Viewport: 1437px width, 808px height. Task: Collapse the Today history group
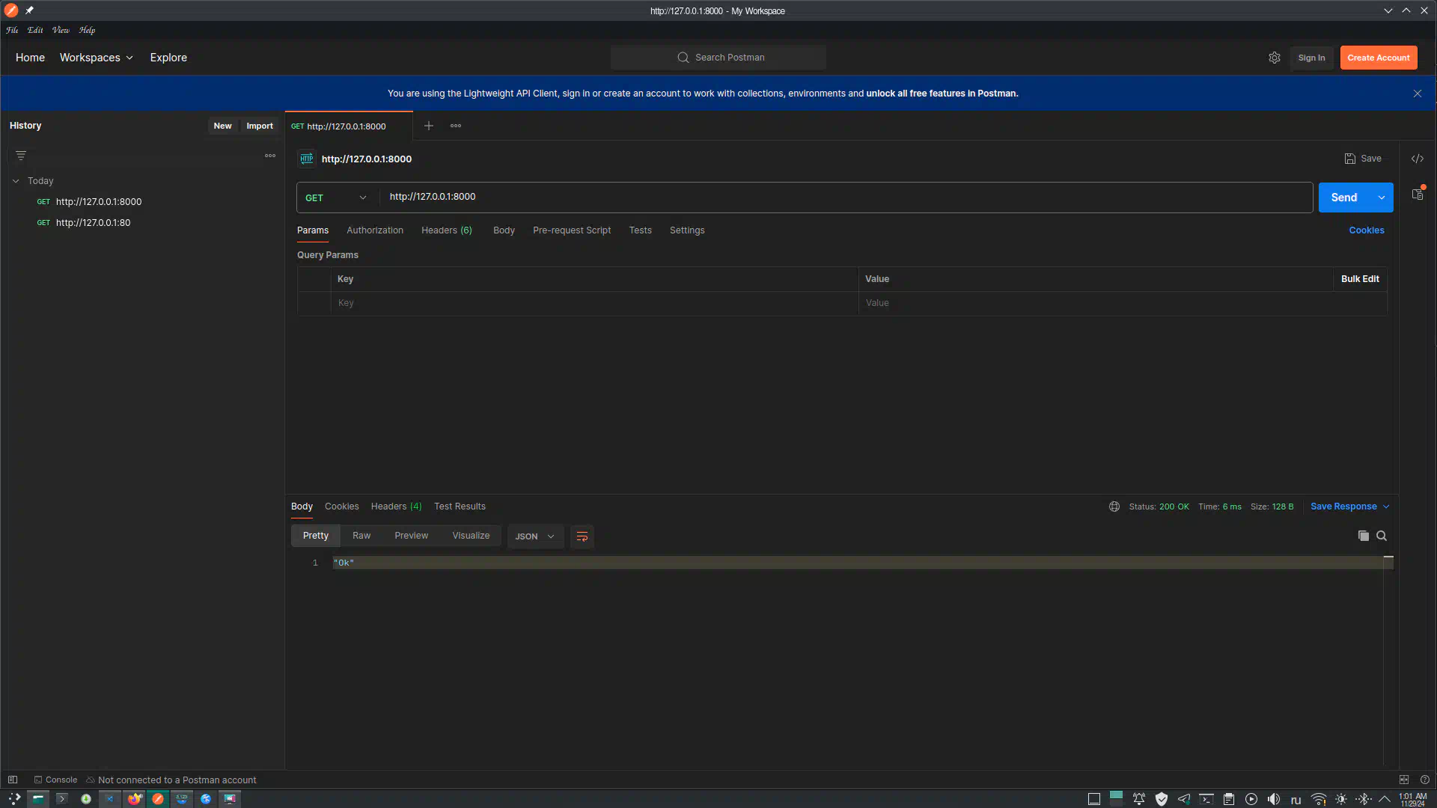pyautogui.click(x=16, y=181)
